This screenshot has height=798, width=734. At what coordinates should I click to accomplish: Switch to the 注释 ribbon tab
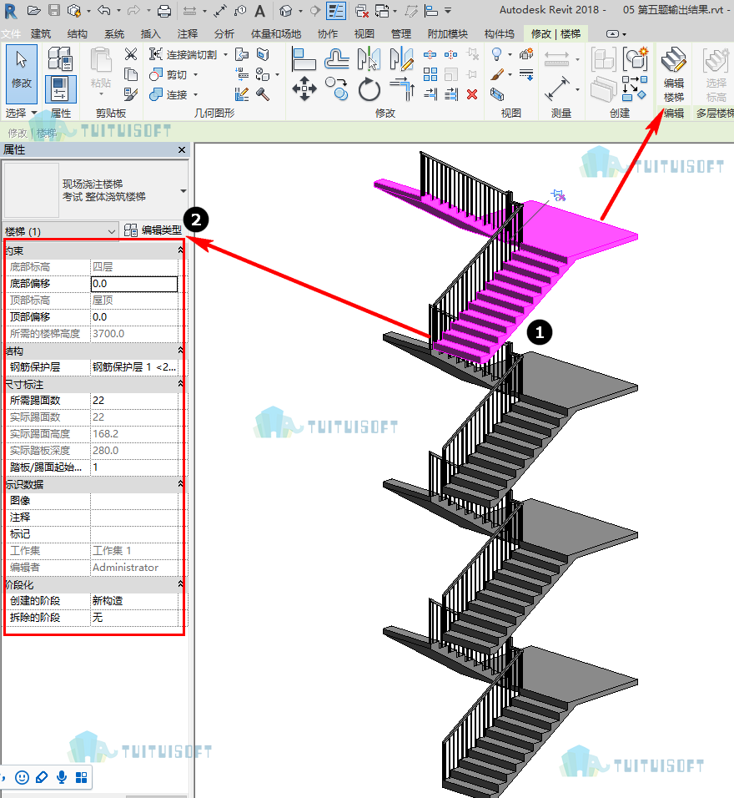[x=187, y=33]
